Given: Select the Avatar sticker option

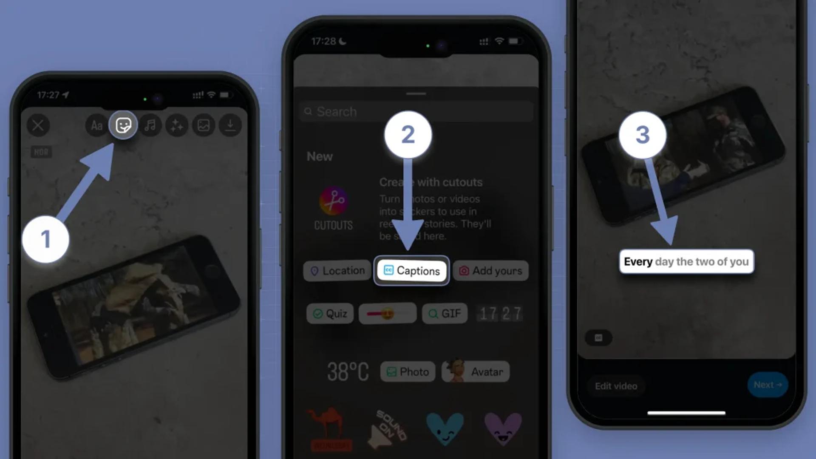Looking at the screenshot, I should pos(476,371).
